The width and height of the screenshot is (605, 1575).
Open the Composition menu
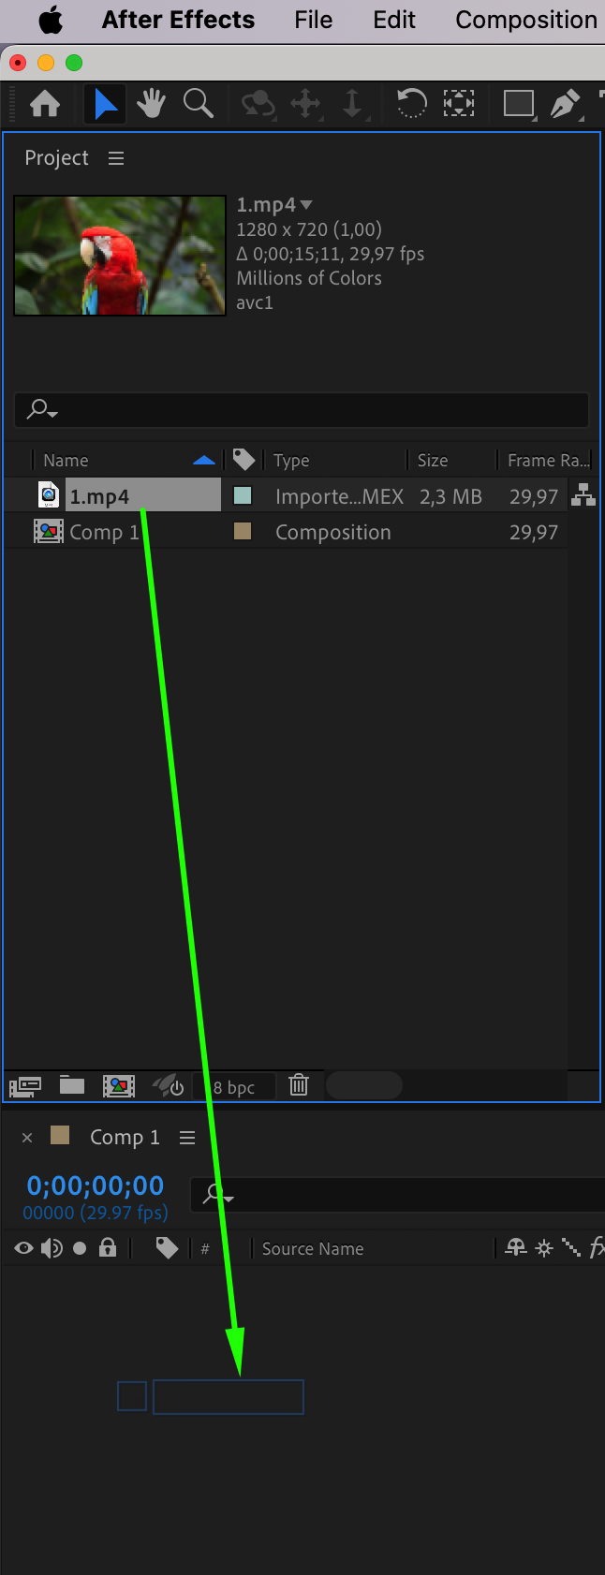click(526, 20)
